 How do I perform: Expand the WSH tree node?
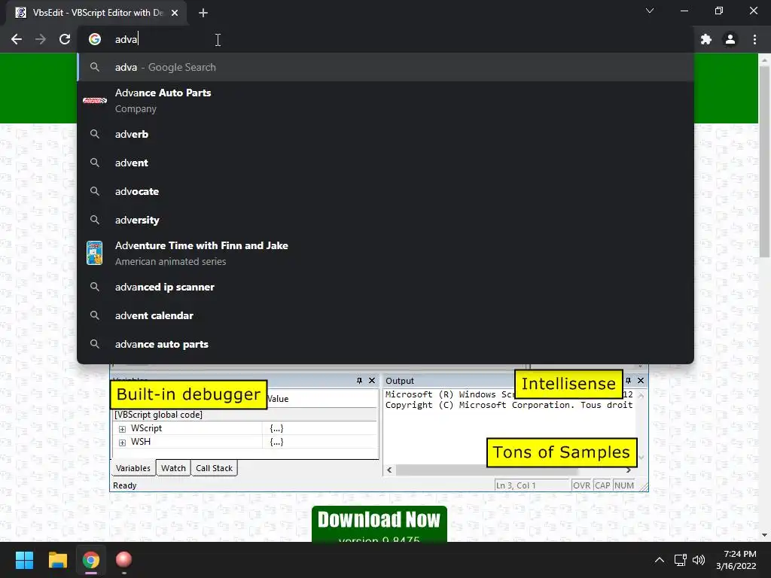click(122, 443)
